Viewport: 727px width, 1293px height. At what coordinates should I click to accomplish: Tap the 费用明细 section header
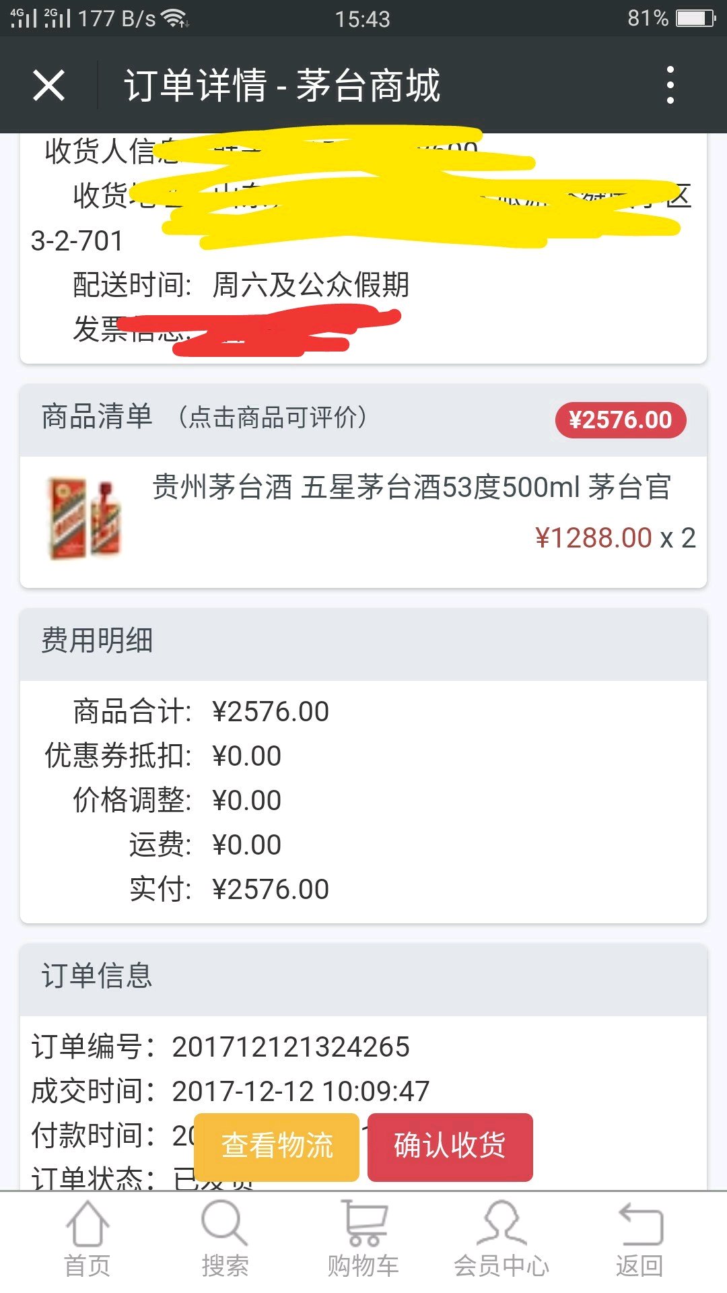pos(97,640)
